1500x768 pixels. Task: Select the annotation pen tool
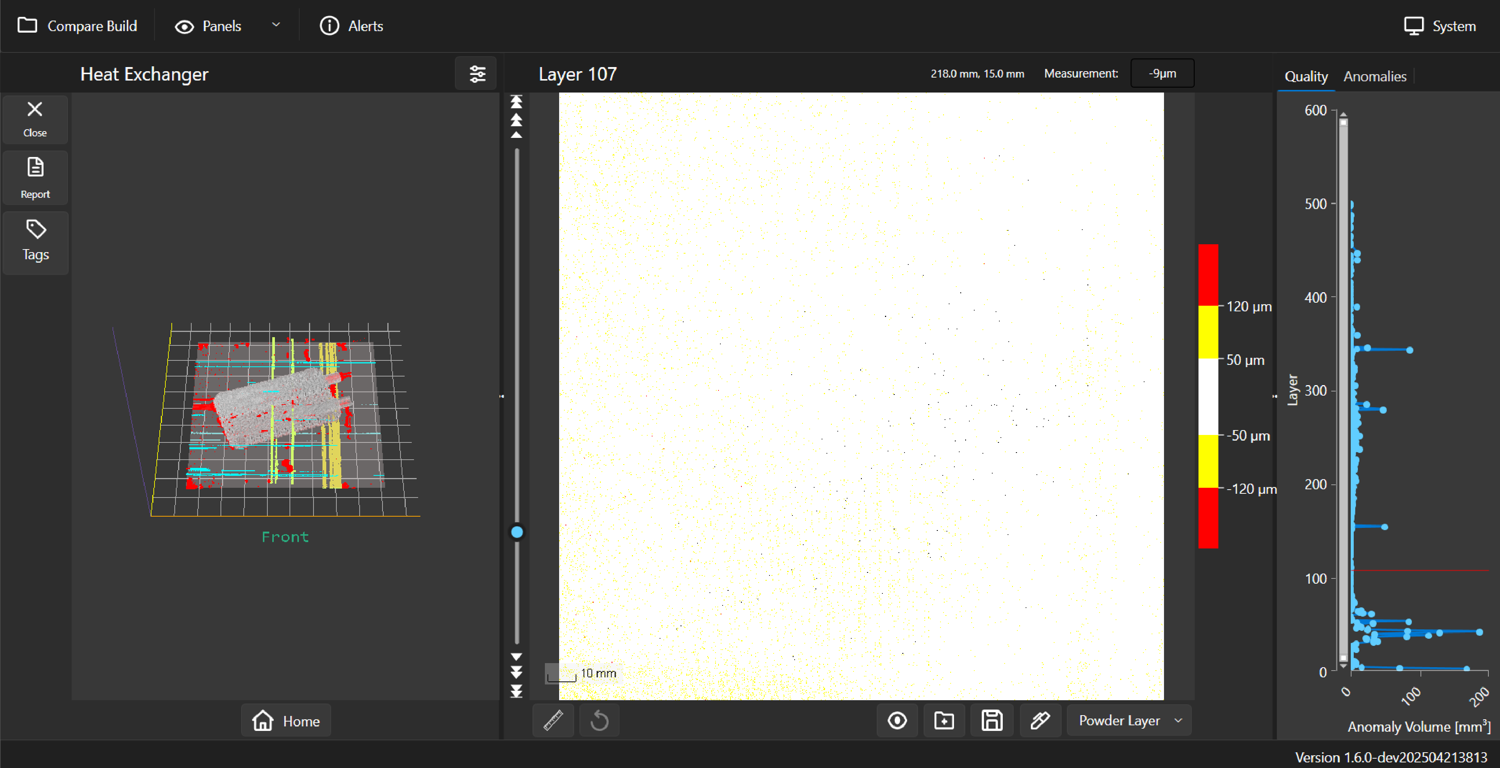point(1041,720)
